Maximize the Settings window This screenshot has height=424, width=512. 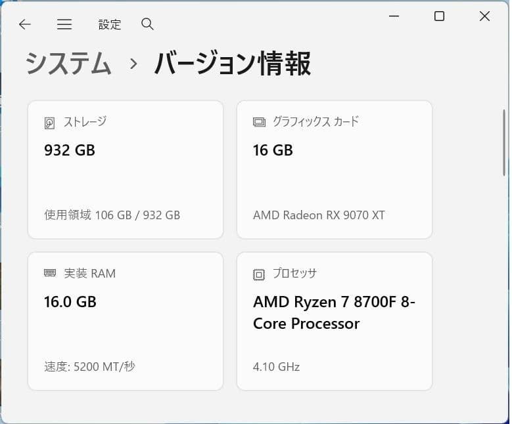coord(439,16)
